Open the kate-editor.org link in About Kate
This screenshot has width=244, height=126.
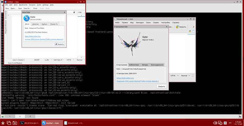click(33, 36)
